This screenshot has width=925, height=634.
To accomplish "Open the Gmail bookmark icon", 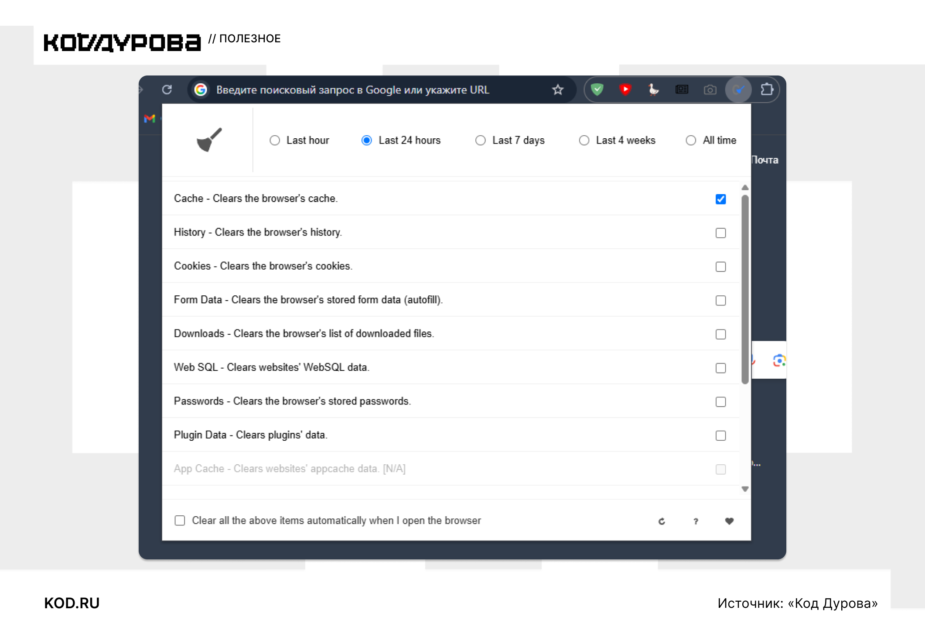I will click(x=150, y=118).
